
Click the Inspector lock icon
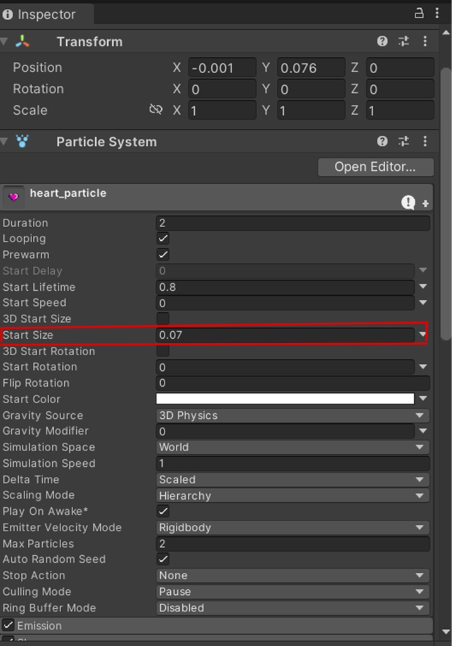419,13
